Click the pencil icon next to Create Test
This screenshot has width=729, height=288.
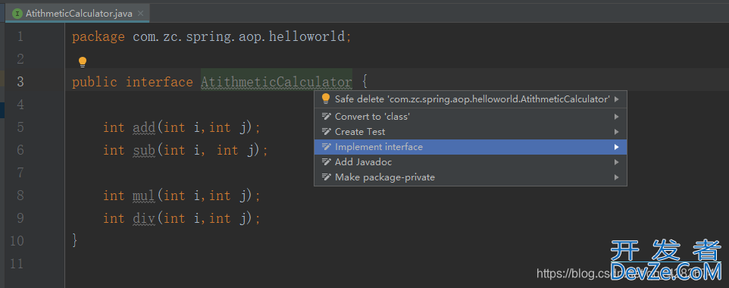point(327,132)
